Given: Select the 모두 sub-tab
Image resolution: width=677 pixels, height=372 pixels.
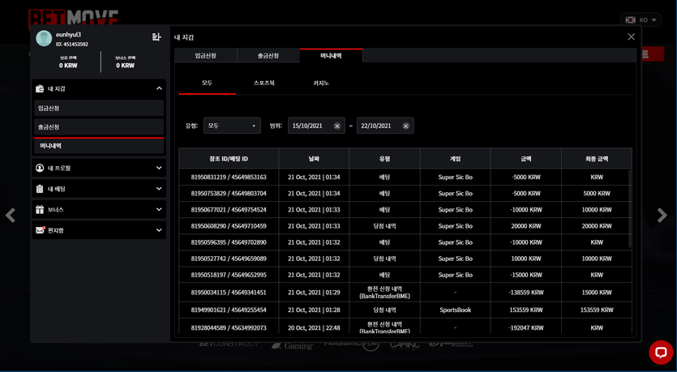Looking at the screenshot, I should tap(208, 83).
